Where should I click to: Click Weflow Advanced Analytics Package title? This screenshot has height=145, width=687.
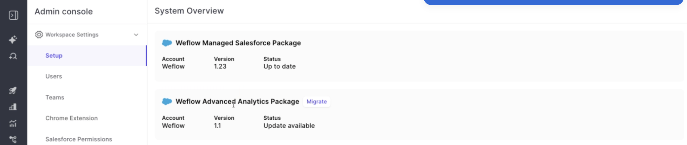[237, 101]
